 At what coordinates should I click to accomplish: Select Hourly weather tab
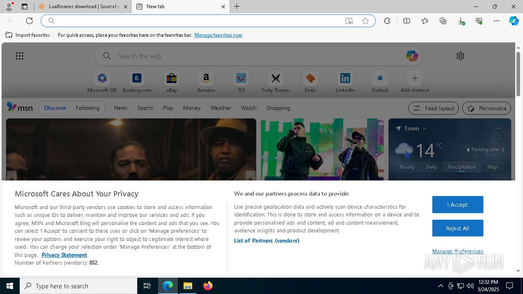pyautogui.click(x=407, y=167)
